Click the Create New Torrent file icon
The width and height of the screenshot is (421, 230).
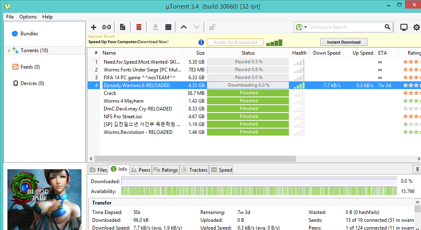[x=123, y=27]
